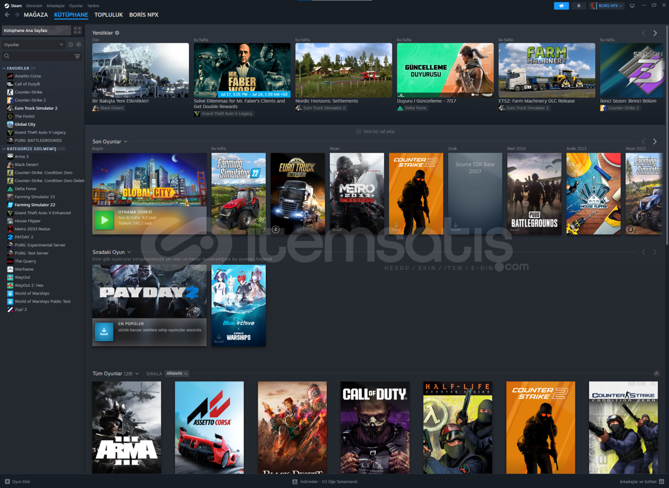Go to BORİS NPX profile tab

[144, 15]
